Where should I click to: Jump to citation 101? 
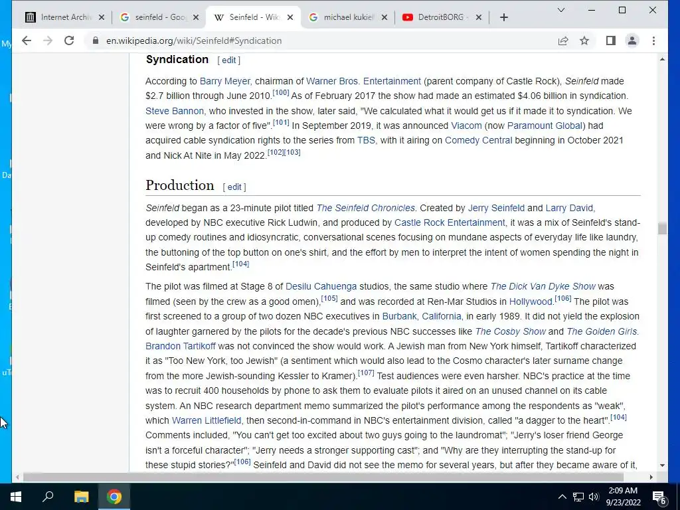coord(281,122)
